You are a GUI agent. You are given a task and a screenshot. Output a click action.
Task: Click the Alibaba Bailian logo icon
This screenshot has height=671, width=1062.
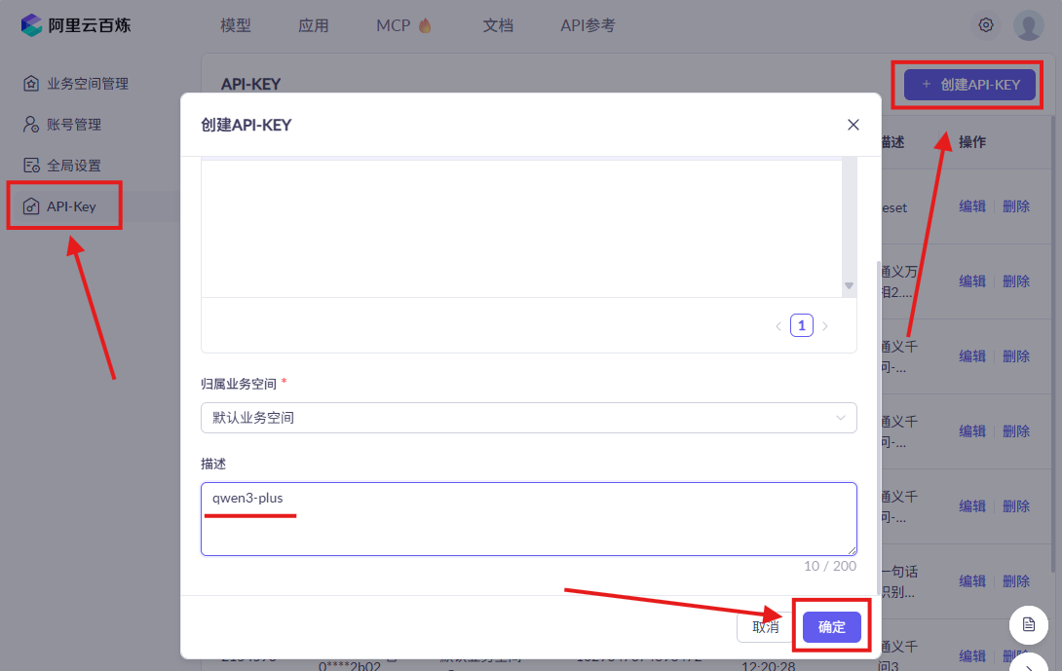32,25
